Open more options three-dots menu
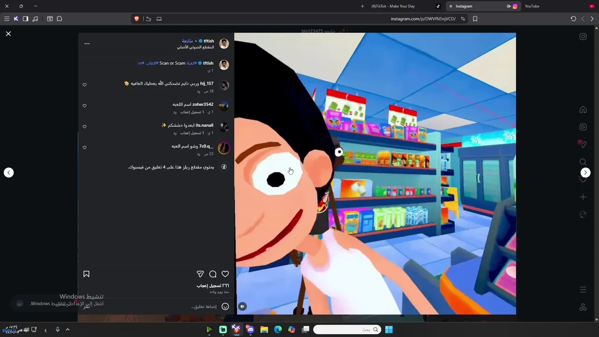599x337 pixels. pos(87,44)
